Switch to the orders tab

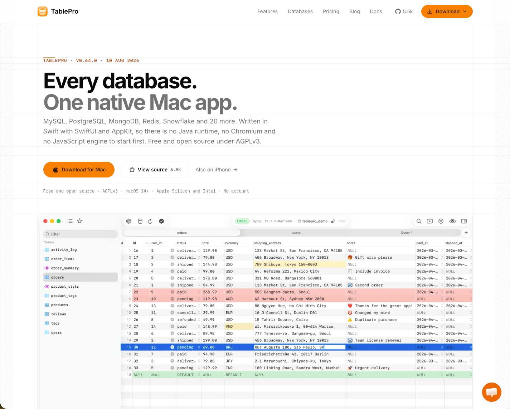pos(182,233)
